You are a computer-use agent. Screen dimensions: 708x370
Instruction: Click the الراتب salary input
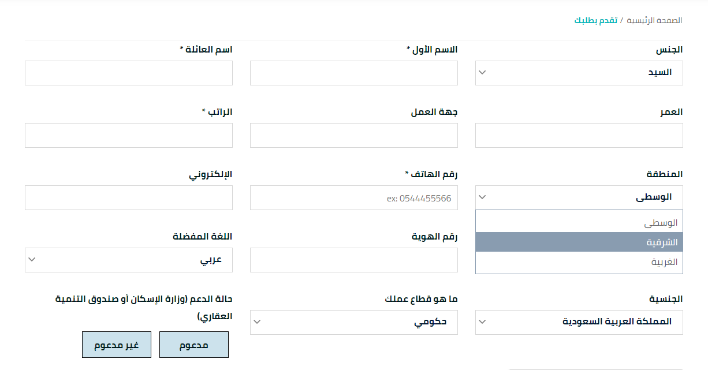click(x=129, y=135)
